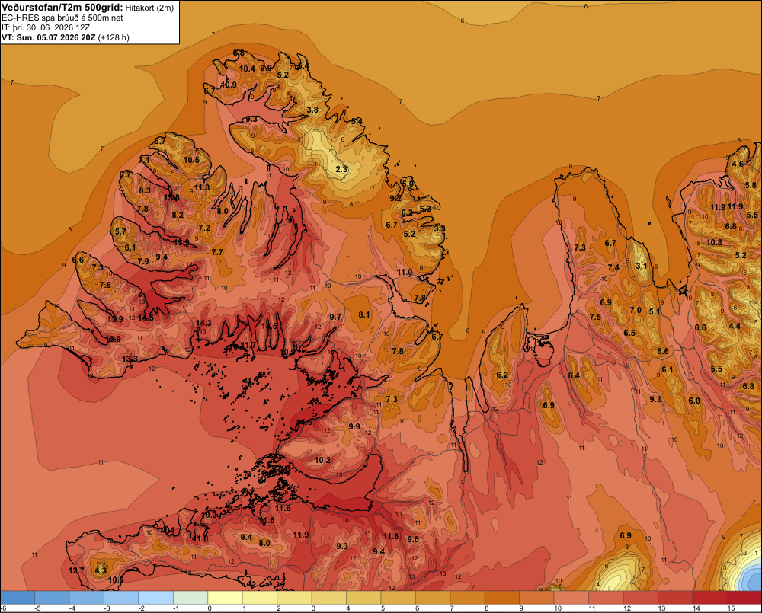Click the initial time line 'IT: þri. 30. 06. 2026 12Z'
This screenshot has height=613, width=762.
click(x=46, y=27)
